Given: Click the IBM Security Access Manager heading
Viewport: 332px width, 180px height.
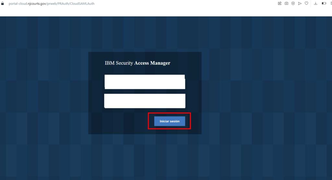Looking at the screenshot, I should (x=137, y=63).
